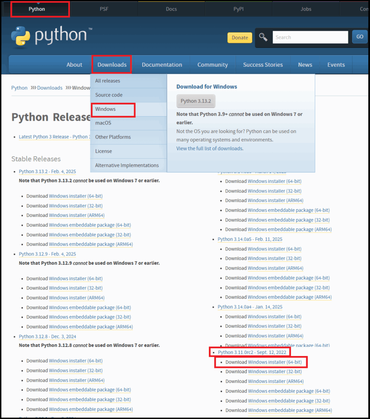The width and height of the screenshot is (370, 419).
Task: Download Python 3.11.0rc2 embeddable package (ARM64)
Action: click(290, 410)
